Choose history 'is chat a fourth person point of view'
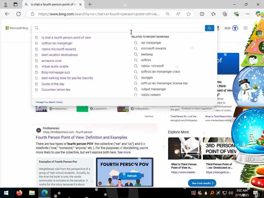The width and height of the screenshot is (264, 198). point(66,38)
